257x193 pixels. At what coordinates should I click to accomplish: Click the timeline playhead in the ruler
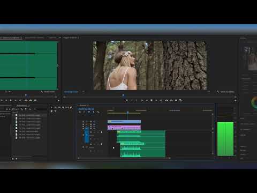127,113
